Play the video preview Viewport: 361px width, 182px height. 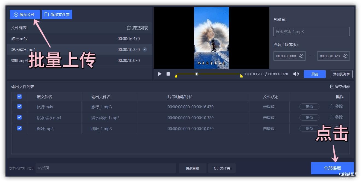pyautogui.click(x=160, y=74)
